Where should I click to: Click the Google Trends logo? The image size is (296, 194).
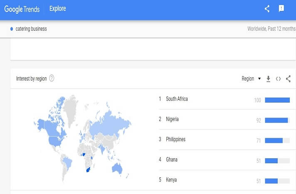22,9
